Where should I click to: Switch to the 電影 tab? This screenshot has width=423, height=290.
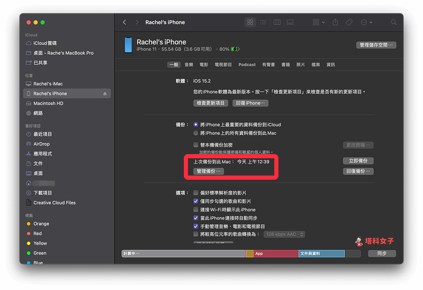pos(204,65)
